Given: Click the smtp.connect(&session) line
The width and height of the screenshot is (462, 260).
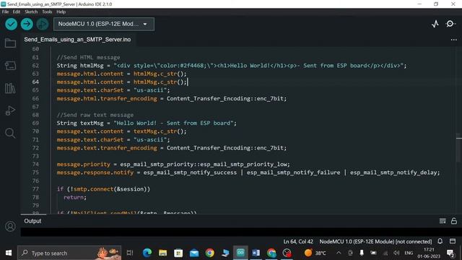Looking at the screenshot, I should pyautogui.click(x=103, y=189).
